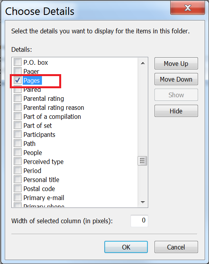The width and height of the screenshot is (209, 264).
Task: Select the Primary e-mail list entry
Action: point(44,198)
